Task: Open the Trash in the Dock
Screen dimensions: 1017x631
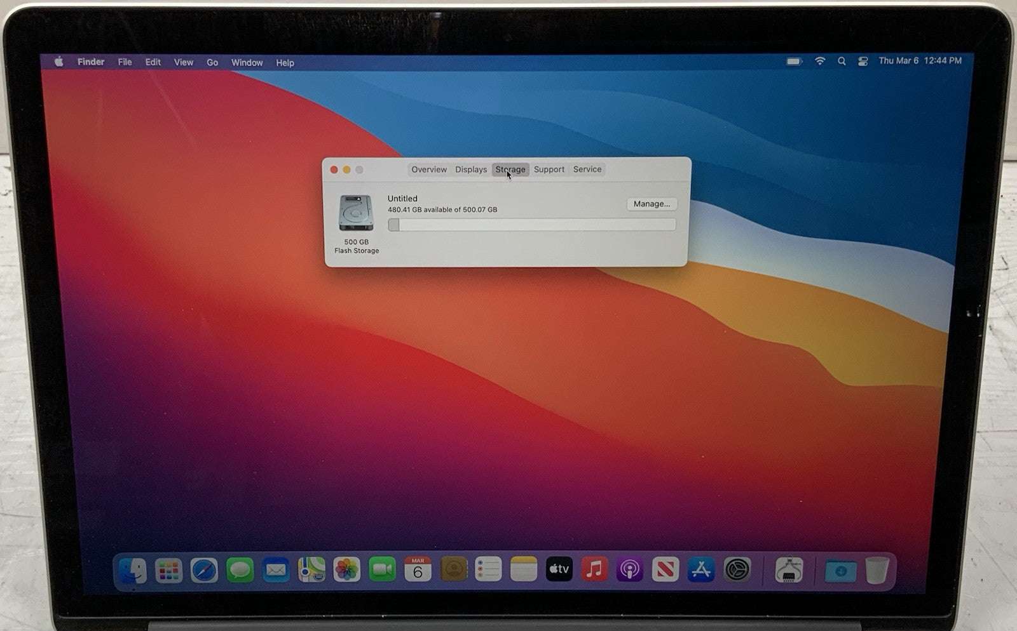Action: 876,570
